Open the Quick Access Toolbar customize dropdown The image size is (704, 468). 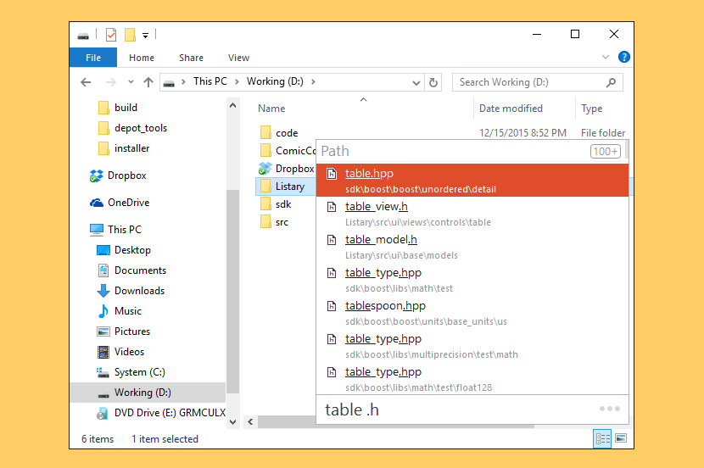point(146,36)
